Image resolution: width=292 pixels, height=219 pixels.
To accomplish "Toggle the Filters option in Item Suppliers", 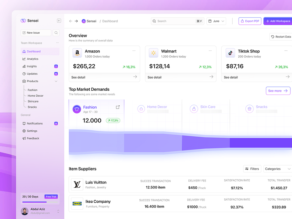I will [252, 169].
